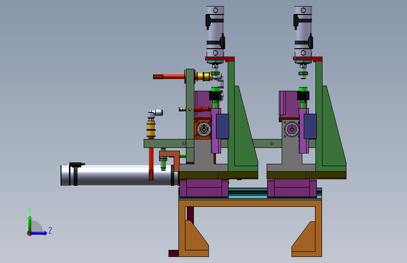The height and width of the screenshot is (263, 407).
Task: Click the green Y axis of the triad
Action: coord(30,224)
